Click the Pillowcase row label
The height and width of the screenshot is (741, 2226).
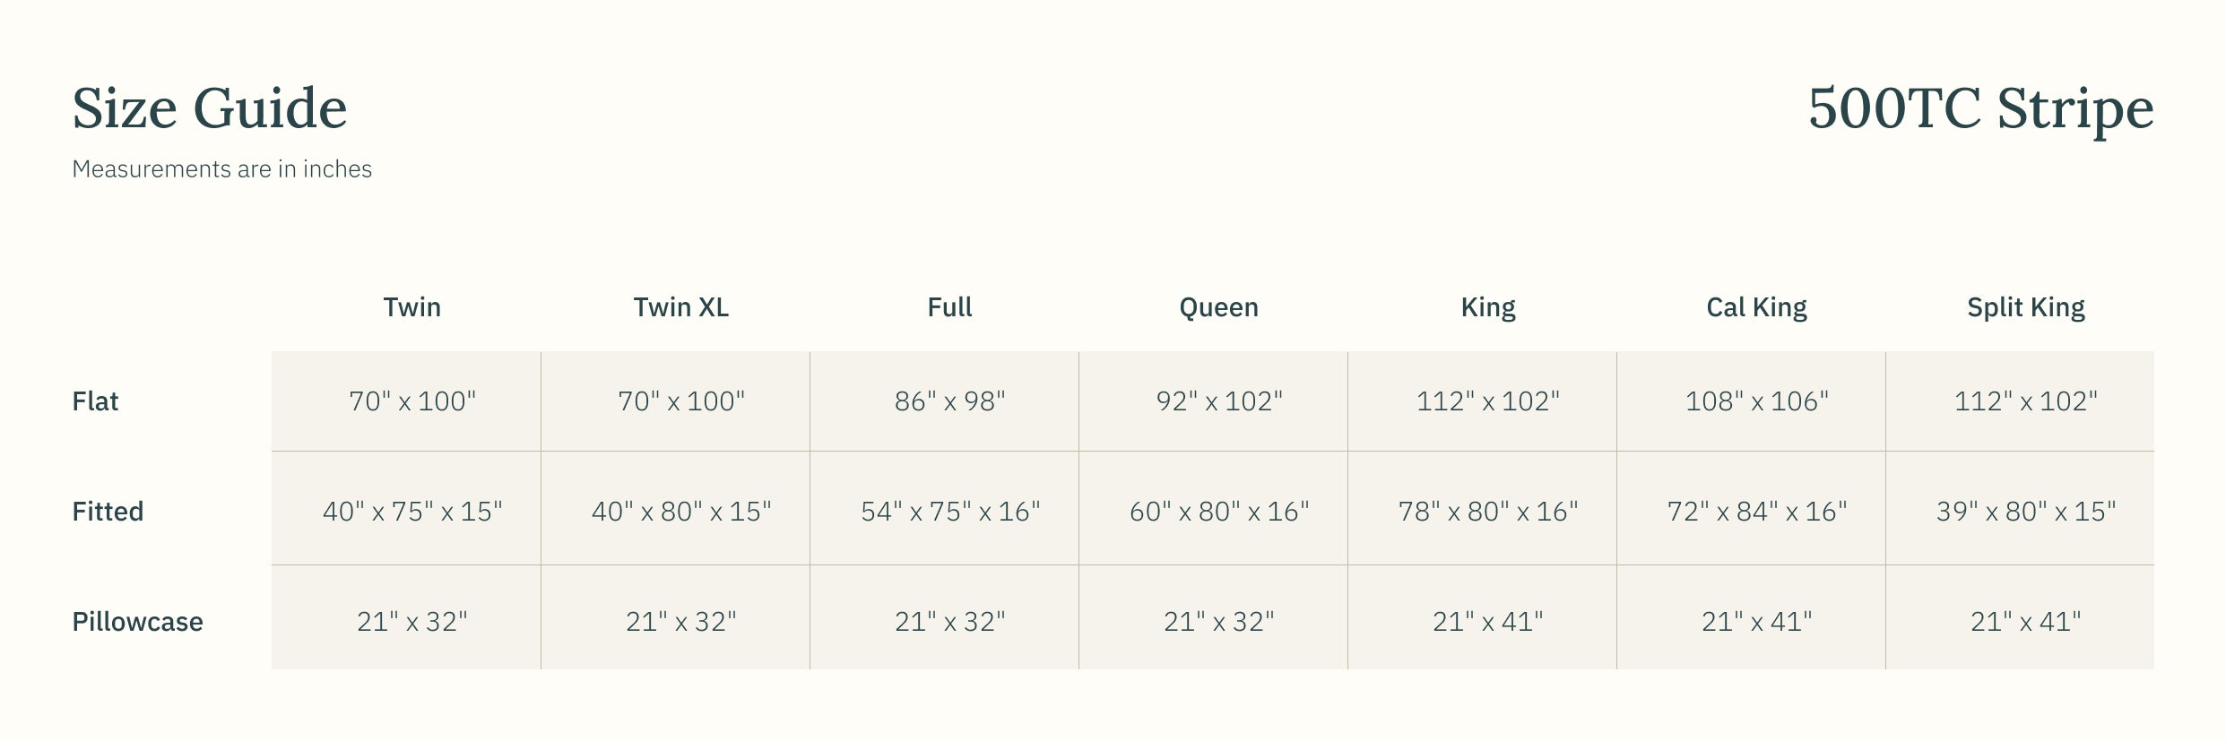(x=137, y=622)
